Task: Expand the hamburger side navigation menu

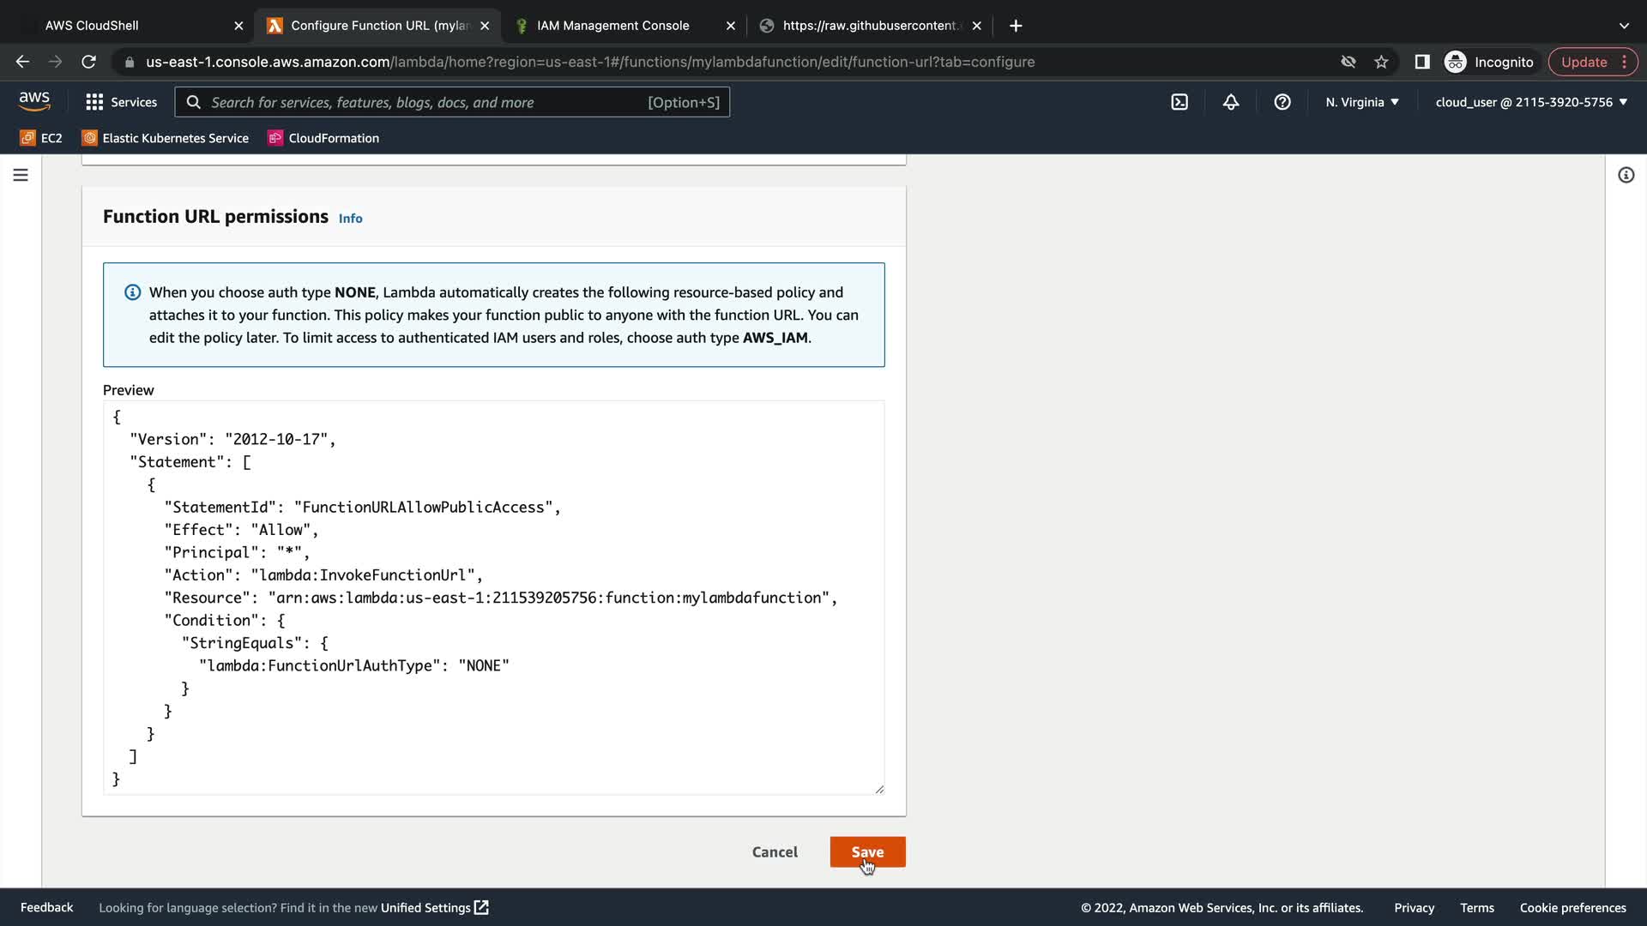Action: tap(21, 175)
